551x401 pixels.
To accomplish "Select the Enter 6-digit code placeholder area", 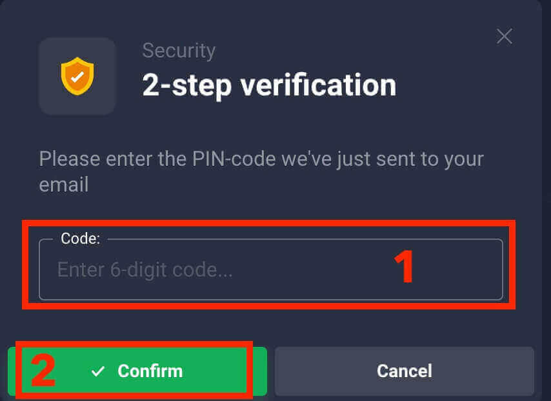I will pyautogui.click(x=145, y=269).
